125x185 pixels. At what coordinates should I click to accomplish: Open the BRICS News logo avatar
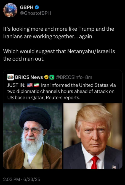tap(10, 77)
